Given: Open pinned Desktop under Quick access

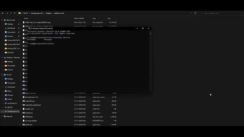Looking at the screenshot, I should pos(10,24).
